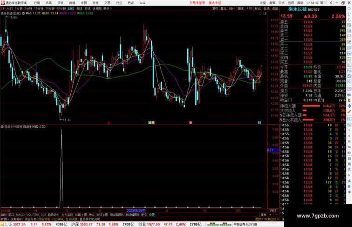Image resolution: width=352 pixels, height=227 pixels.
Task: Click the 叠加 overlay button
Action: click(223, 8)
